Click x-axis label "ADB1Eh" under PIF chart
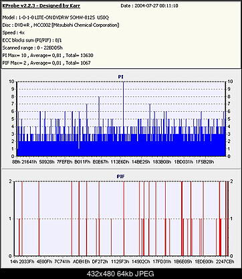The image size is (242, 279). coord(82,262)
